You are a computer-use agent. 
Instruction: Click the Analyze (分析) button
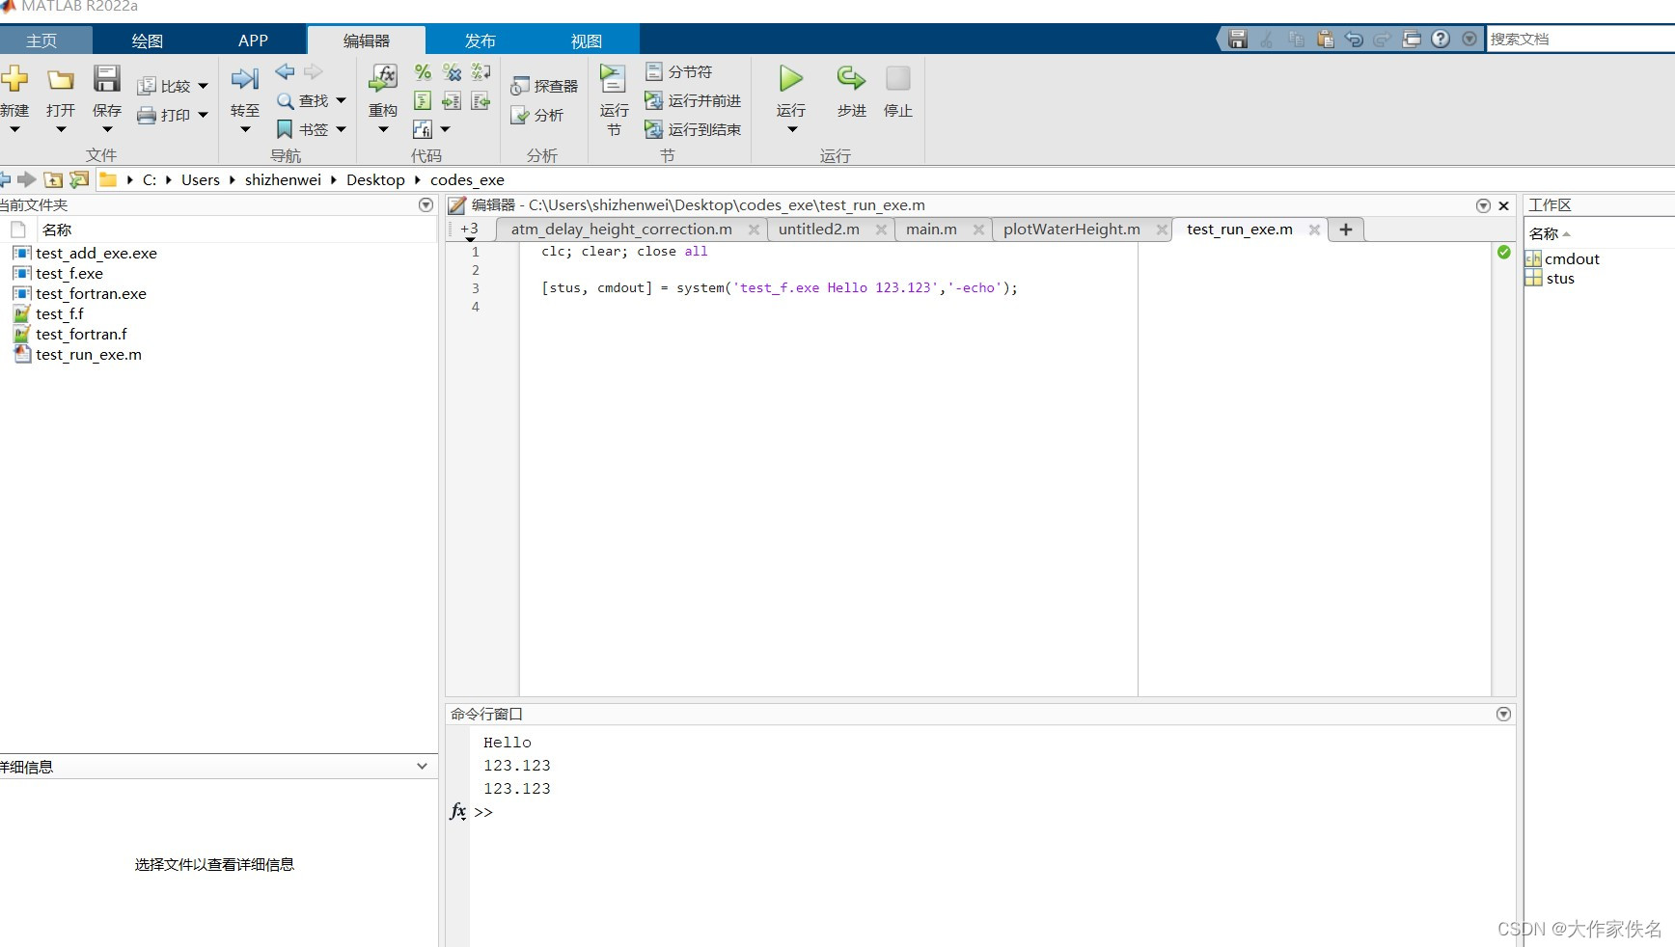click(536, 115)
